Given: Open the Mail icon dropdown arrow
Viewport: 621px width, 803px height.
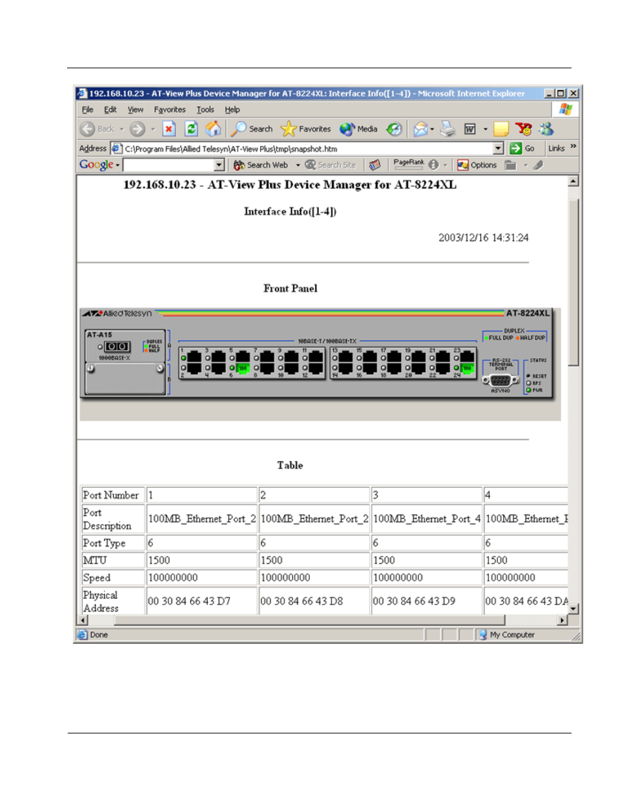Looking at the screenshot, I should pyautogui.click(x=432, y=129).
